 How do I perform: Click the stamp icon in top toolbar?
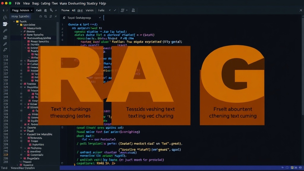pos(133,10)
